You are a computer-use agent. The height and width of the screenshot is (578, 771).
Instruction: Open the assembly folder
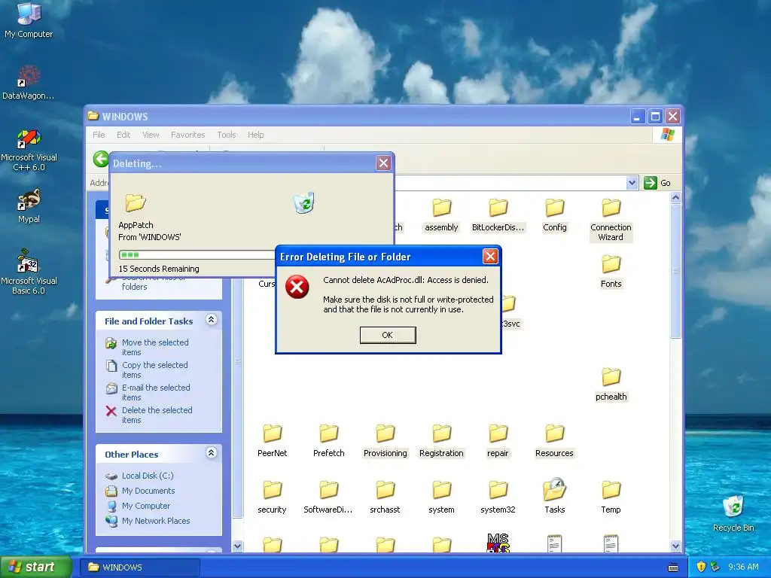click(441, 214)
